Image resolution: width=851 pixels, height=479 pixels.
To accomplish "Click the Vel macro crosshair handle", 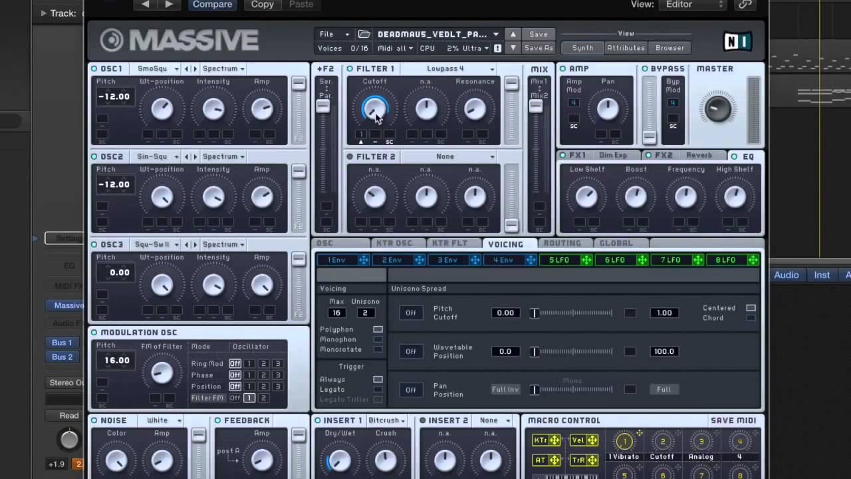I will click(x=592, y=440).
